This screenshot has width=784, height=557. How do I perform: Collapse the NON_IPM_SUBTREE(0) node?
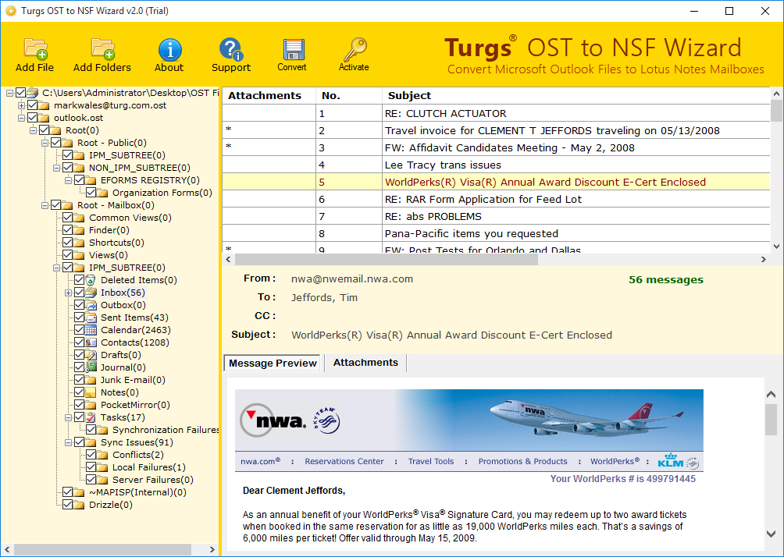56,168
